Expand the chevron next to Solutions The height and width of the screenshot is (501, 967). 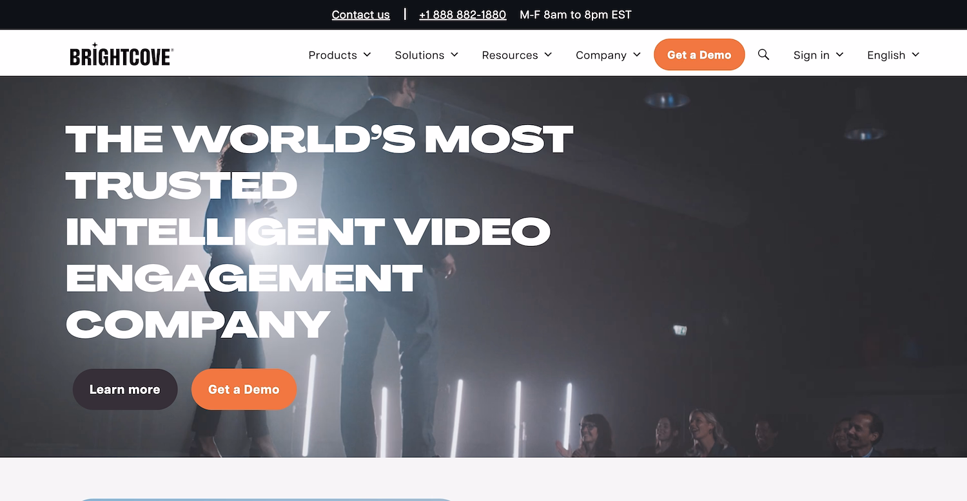pos(454,55)
